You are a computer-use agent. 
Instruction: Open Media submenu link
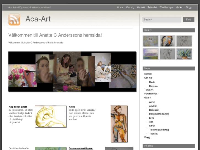(x=152, y=82)
